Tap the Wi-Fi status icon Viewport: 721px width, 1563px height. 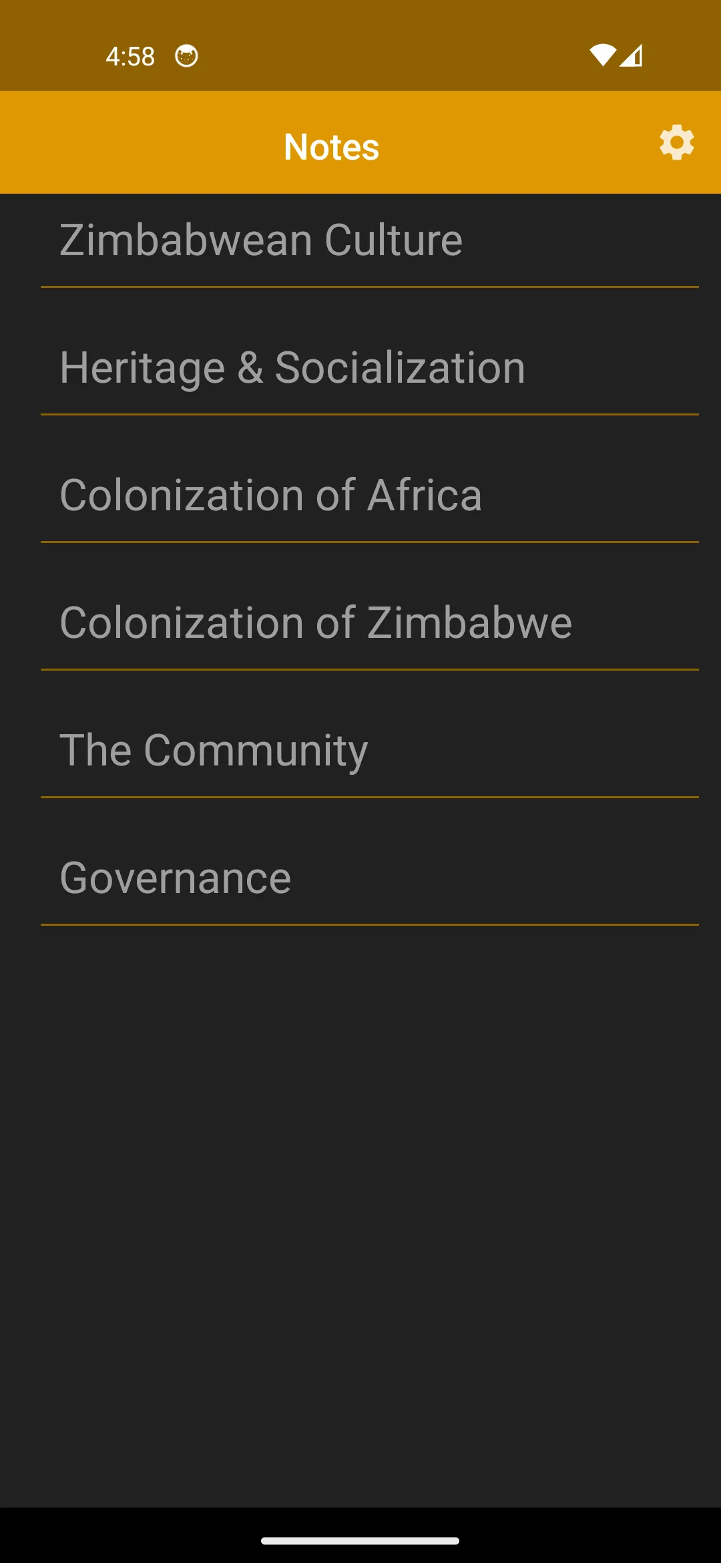[602, 55]
